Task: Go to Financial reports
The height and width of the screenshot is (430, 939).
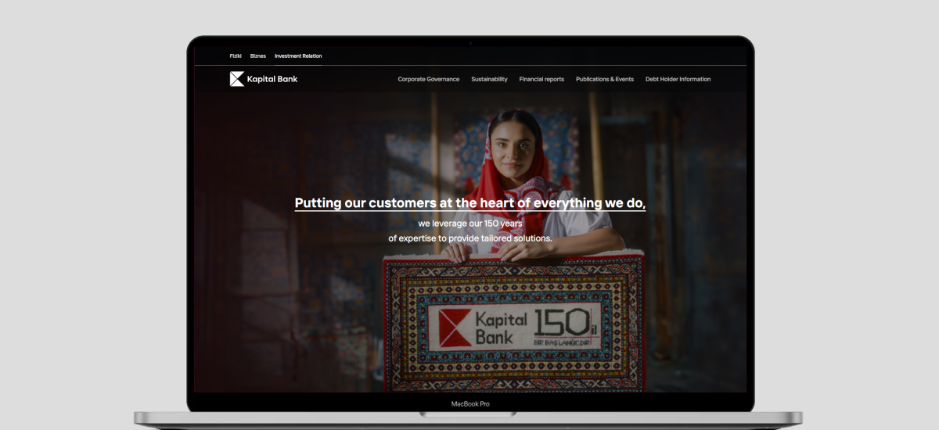Action: (541, 79)
